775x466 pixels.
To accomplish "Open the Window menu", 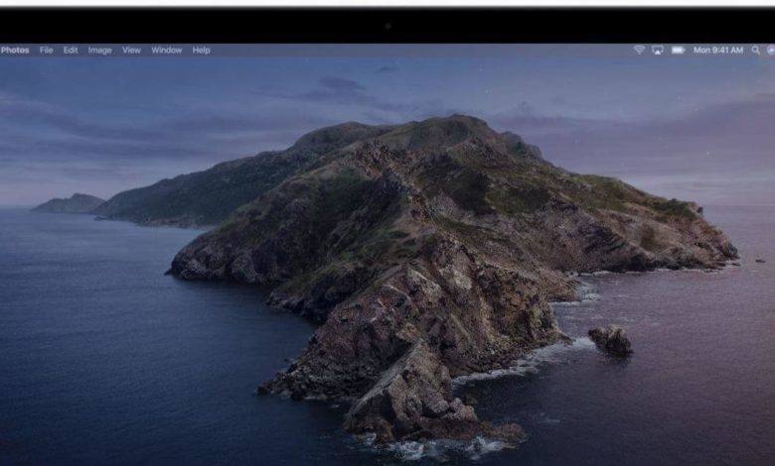I will pyautogui.click(x=167, y=51).
